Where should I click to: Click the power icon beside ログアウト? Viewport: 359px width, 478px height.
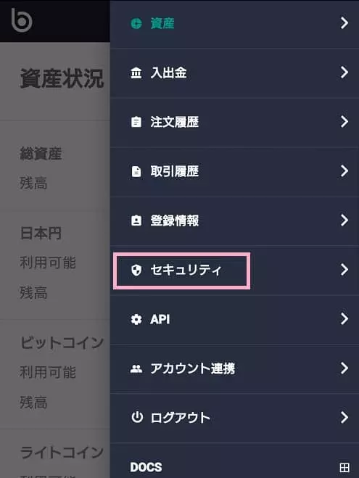tap(136, 417)
